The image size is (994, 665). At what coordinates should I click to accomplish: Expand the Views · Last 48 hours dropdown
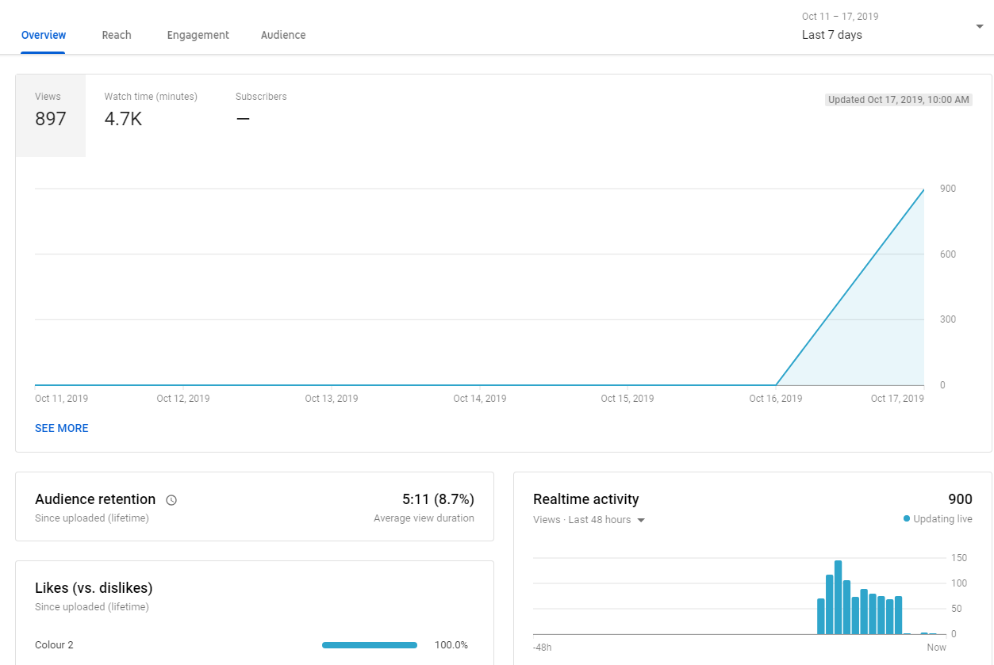[589, 520]
